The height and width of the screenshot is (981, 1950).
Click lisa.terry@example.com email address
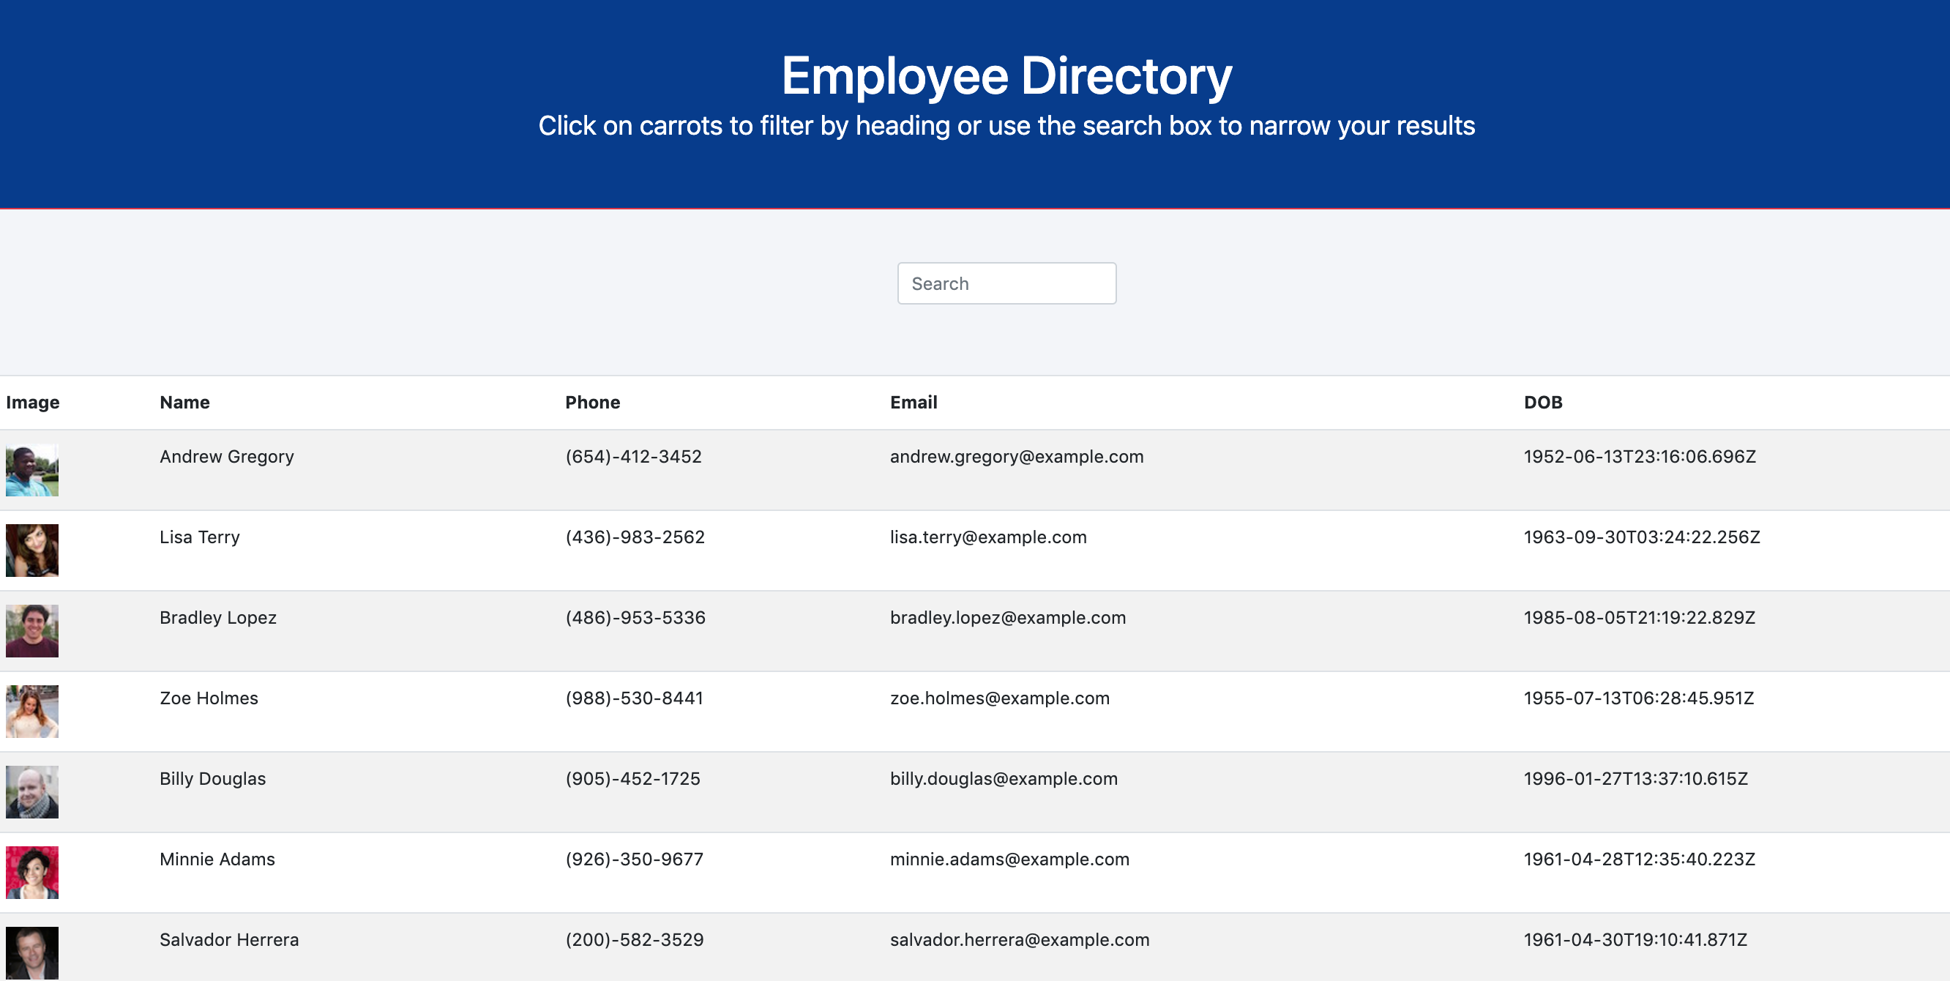coord(988,537)
